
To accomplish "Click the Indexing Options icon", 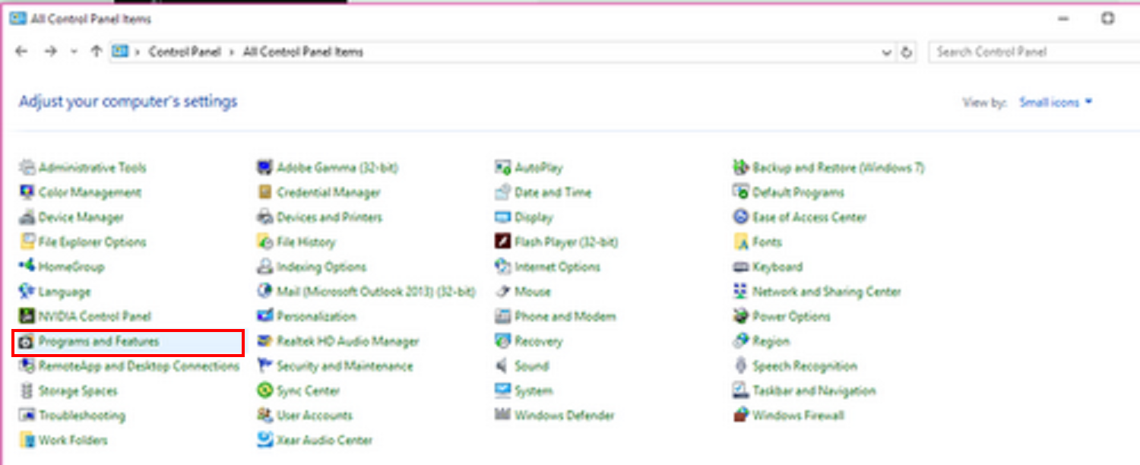I will coord(264,267).
